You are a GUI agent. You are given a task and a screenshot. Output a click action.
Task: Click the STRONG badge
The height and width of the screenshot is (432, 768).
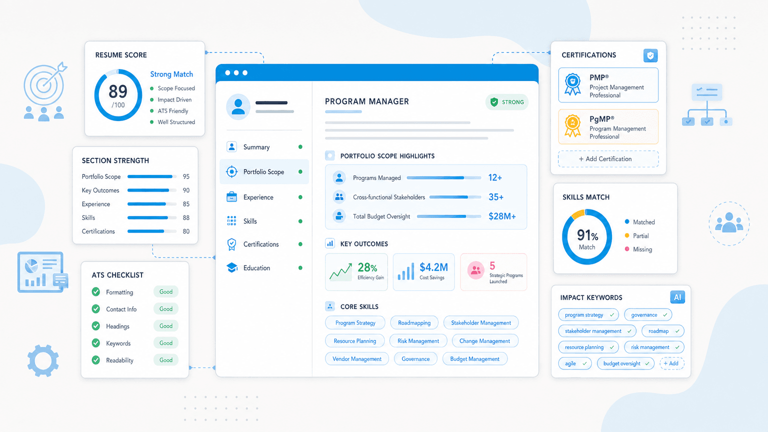point(507,102)
